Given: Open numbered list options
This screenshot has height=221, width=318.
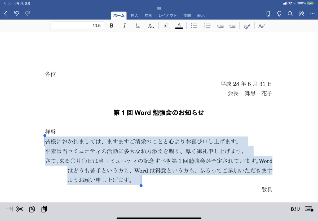Looking at the screenshot, I should (207, 26).
